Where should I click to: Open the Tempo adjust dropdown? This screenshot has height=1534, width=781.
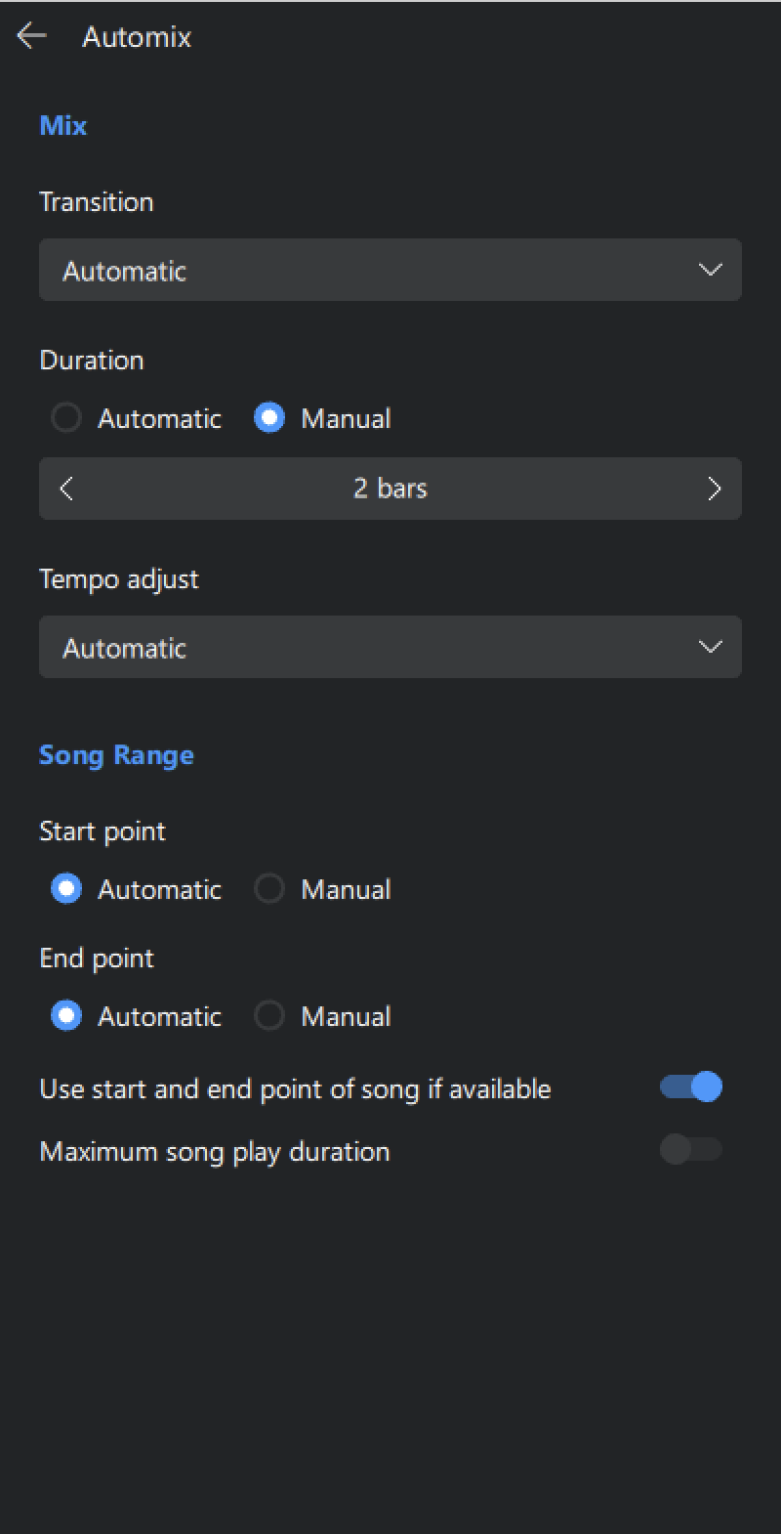point(371,647)
